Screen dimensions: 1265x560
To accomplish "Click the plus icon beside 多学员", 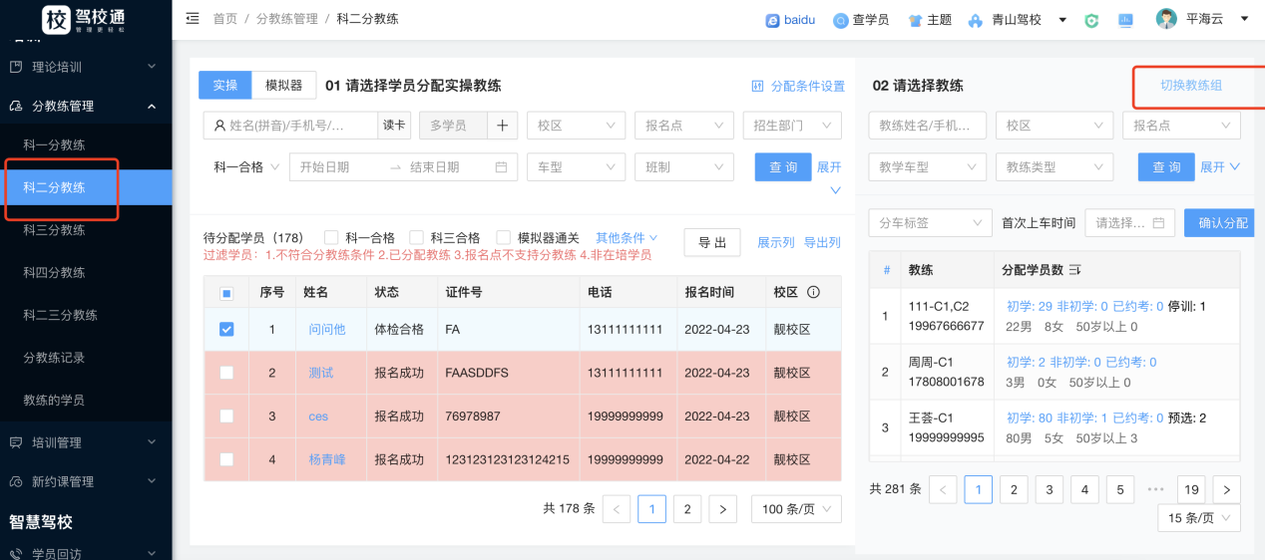I will (503, 126).
